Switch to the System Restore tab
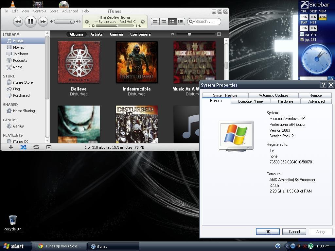The image size is (335, 251). [225, 95]
